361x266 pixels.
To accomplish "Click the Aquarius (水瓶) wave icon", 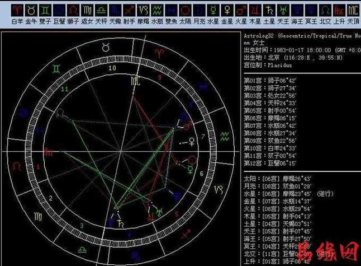I will click(x=158, y=11).
